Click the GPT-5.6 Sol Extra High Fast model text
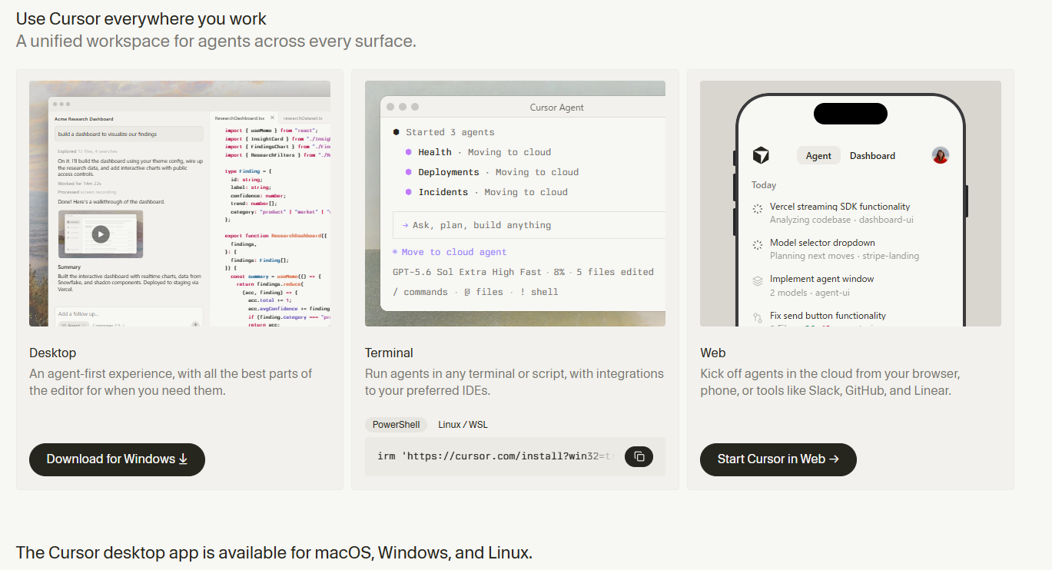Viewport: 1052px width, 570px height. pos(467,272)
